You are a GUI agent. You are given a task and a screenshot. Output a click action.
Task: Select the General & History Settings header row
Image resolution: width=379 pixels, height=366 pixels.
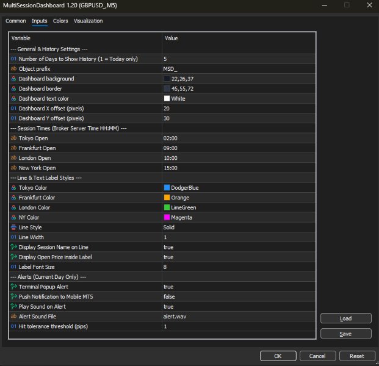(x=162, y=49)
